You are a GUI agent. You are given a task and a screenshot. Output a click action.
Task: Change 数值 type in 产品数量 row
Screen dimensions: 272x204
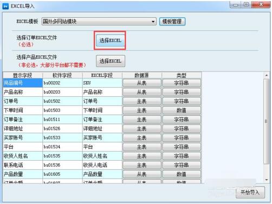point(182,174)
